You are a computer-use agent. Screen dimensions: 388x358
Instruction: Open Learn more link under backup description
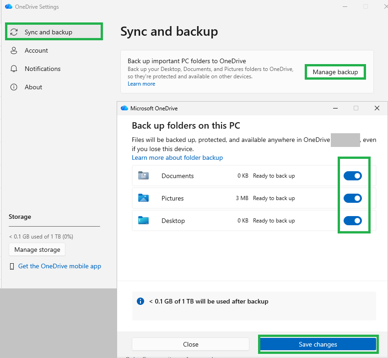141,84
